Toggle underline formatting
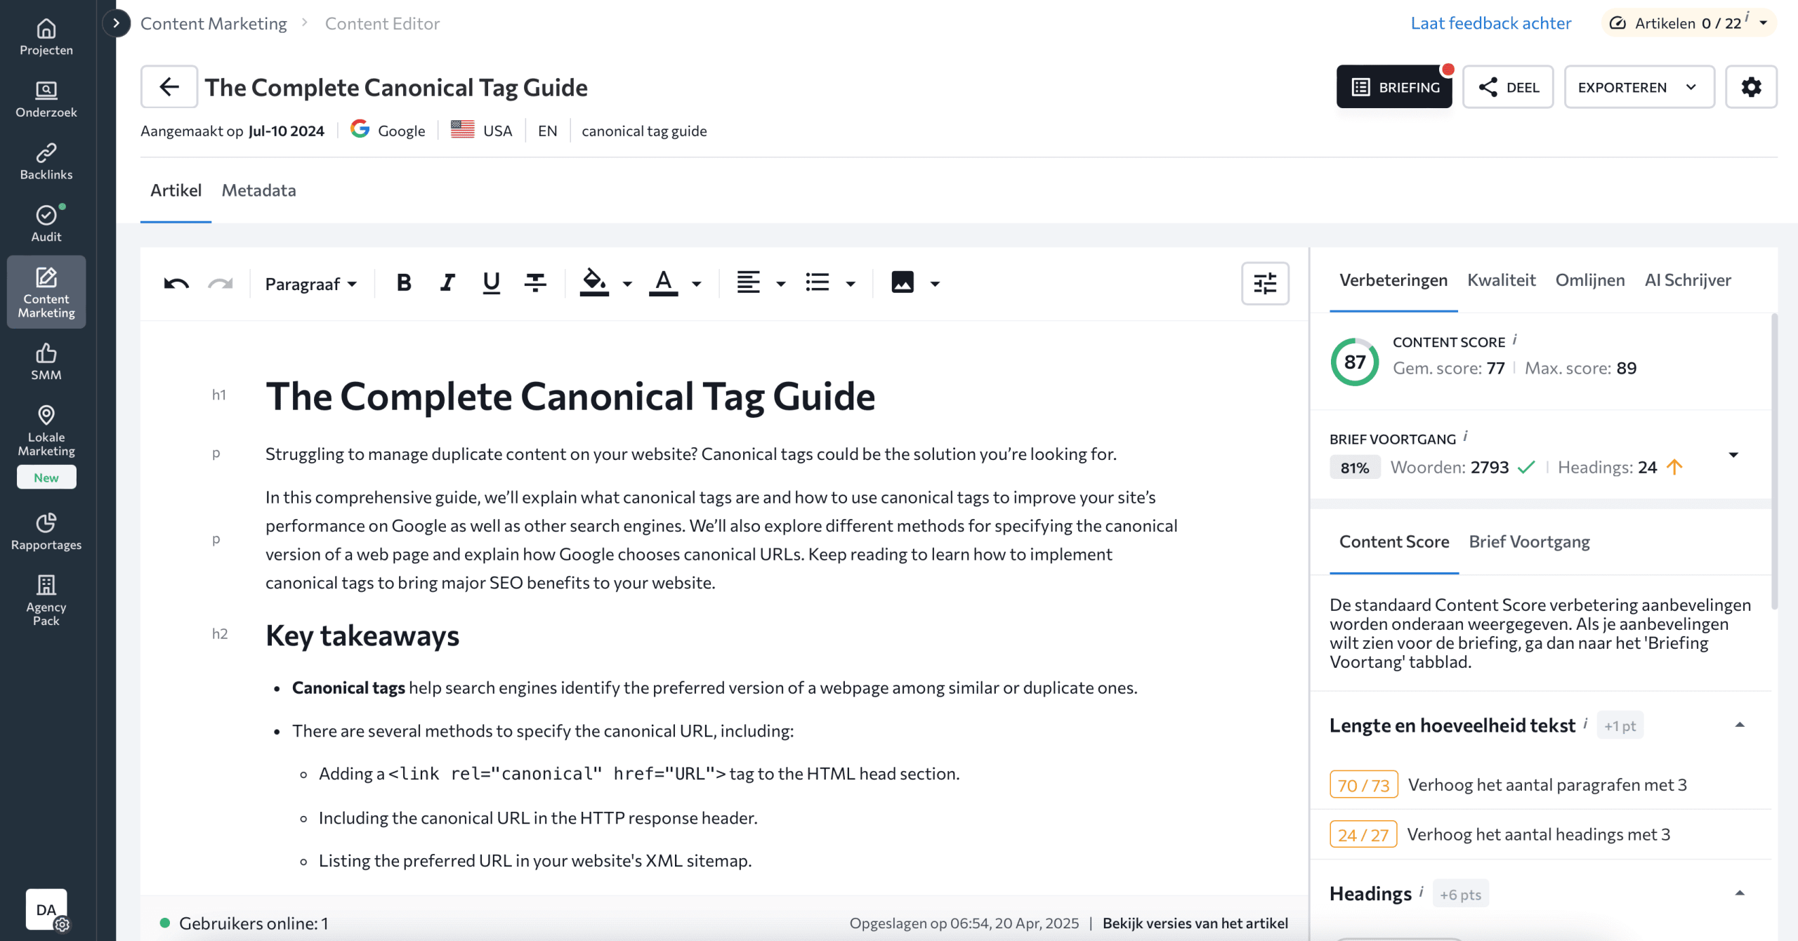 [x=492, y=283]
